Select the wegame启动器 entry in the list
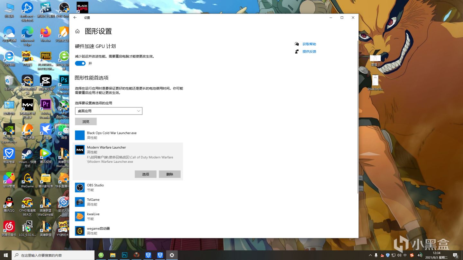The image size is (463, 260). (128, 231)
